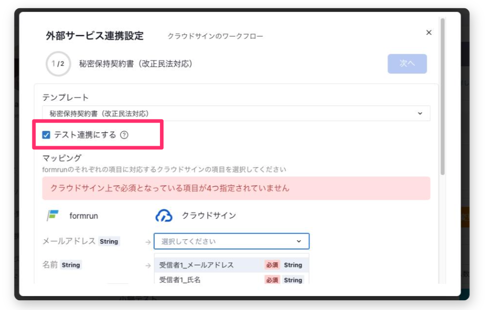Click the クラウドサイン cloud logo icon
Image resolution: width=492 pixels, height=310 pixels.
tap(164, 216)
